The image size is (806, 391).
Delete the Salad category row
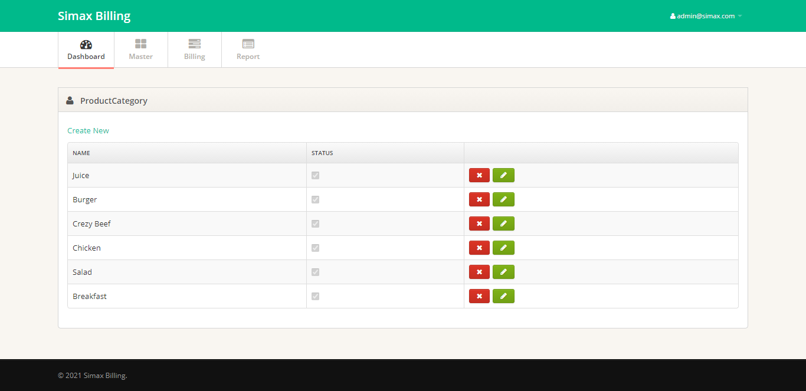pos(479,272)
